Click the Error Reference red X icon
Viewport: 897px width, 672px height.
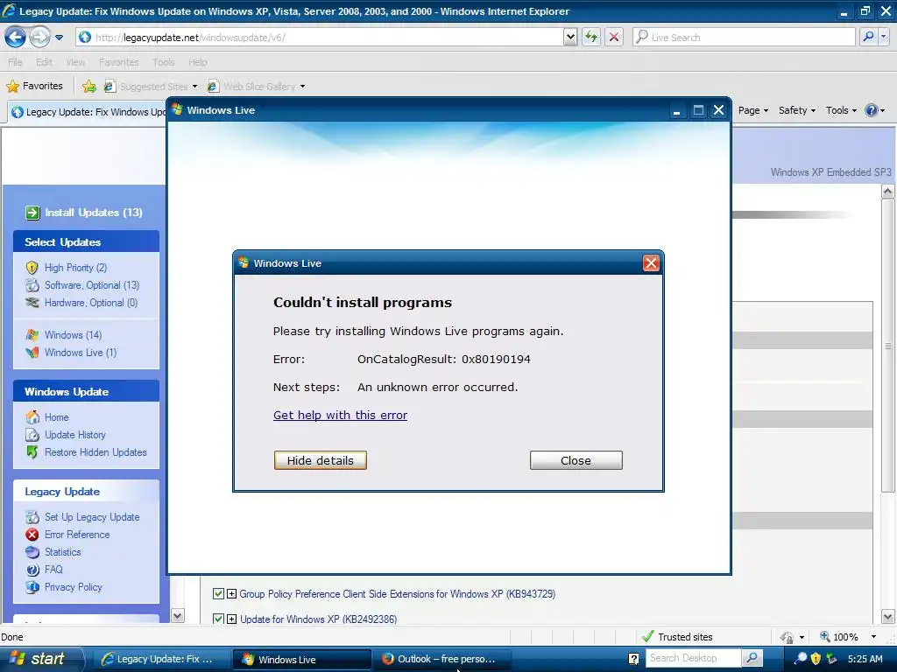coord(32,535)
